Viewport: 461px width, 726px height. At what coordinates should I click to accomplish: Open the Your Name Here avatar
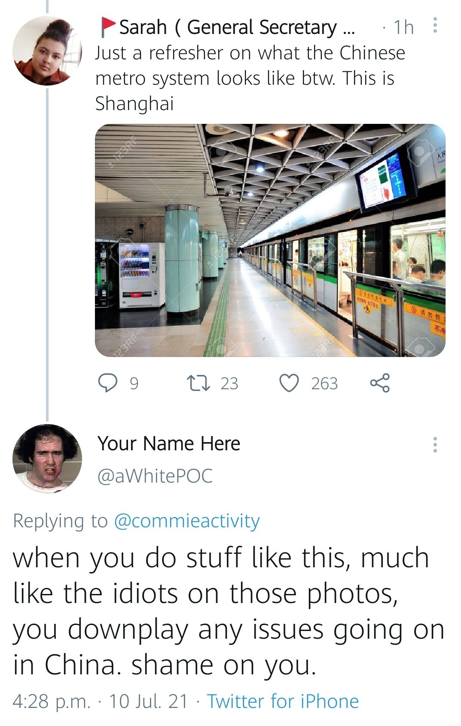(x=47, y=458)
